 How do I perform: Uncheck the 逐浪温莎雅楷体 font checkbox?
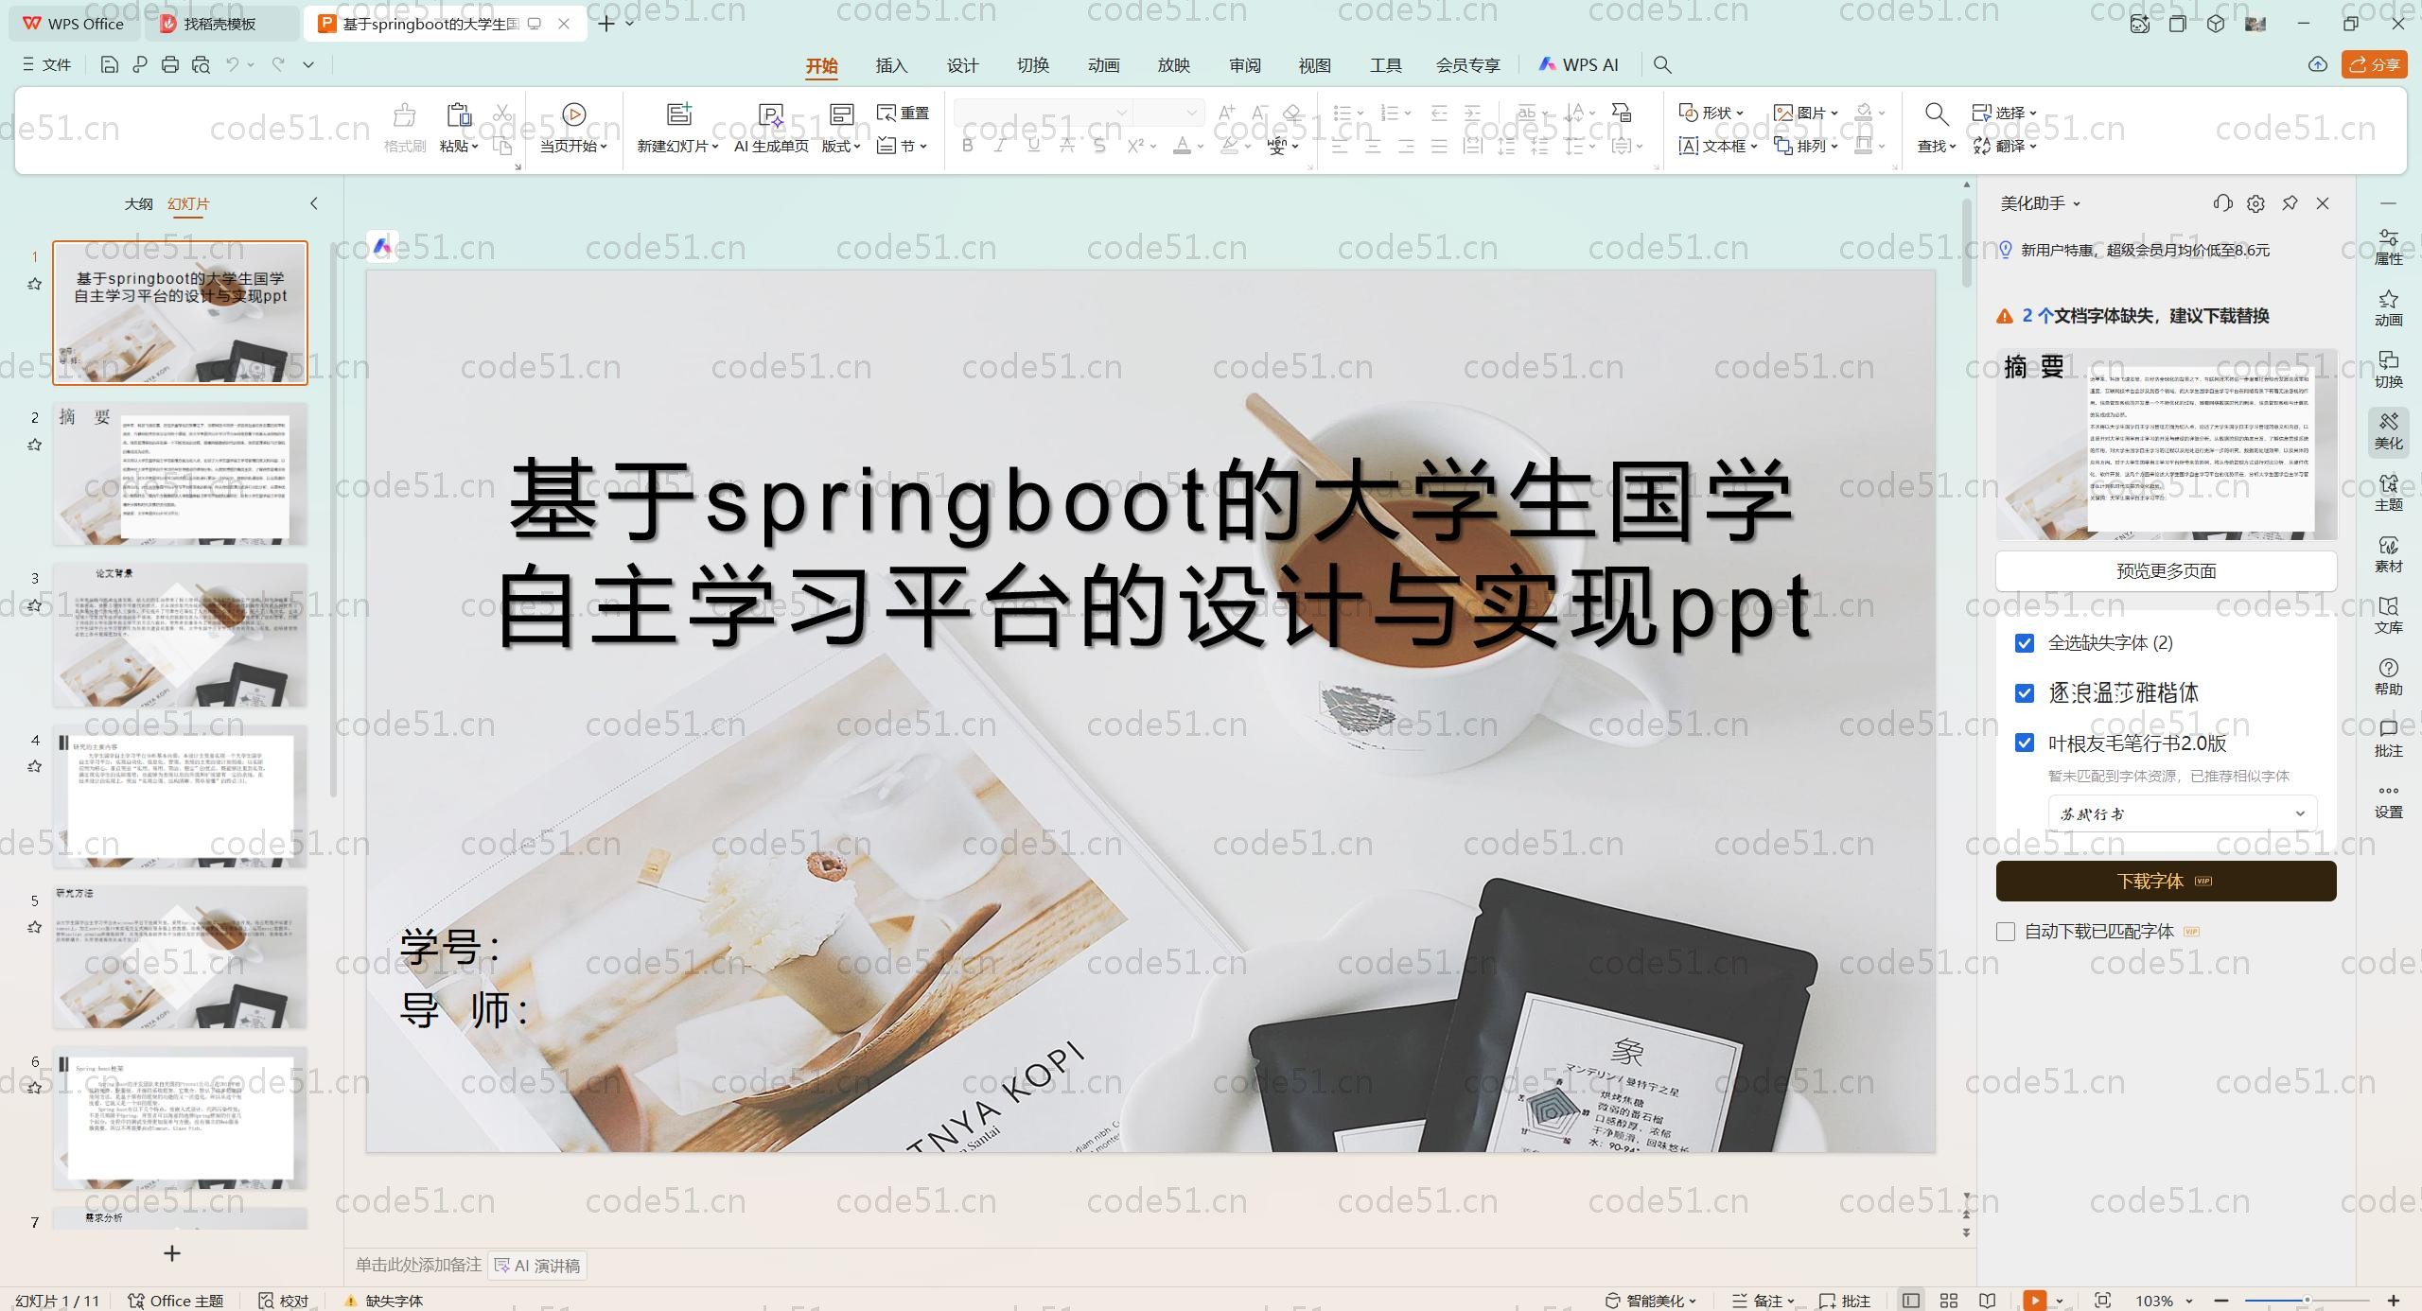(2025, 693)
